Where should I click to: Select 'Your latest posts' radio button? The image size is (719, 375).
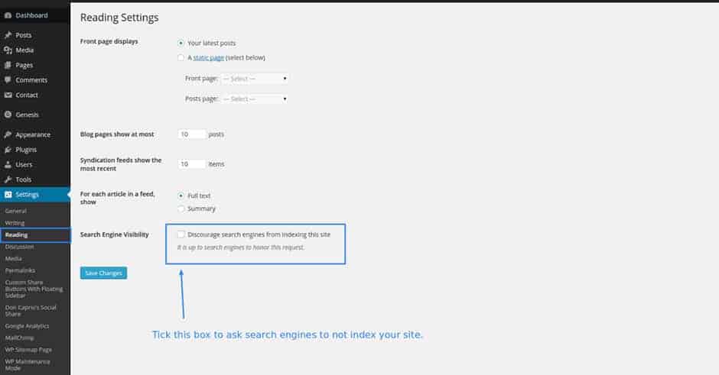click(x=181, y=43)
